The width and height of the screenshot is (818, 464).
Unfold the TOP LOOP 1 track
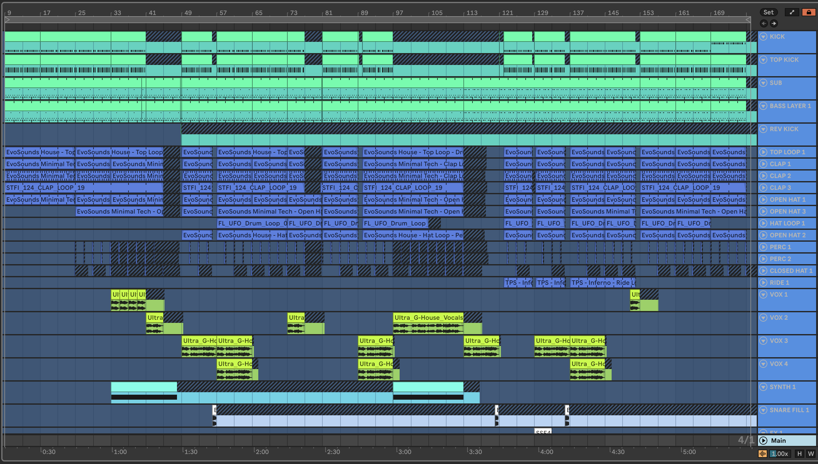pos(763,152)
